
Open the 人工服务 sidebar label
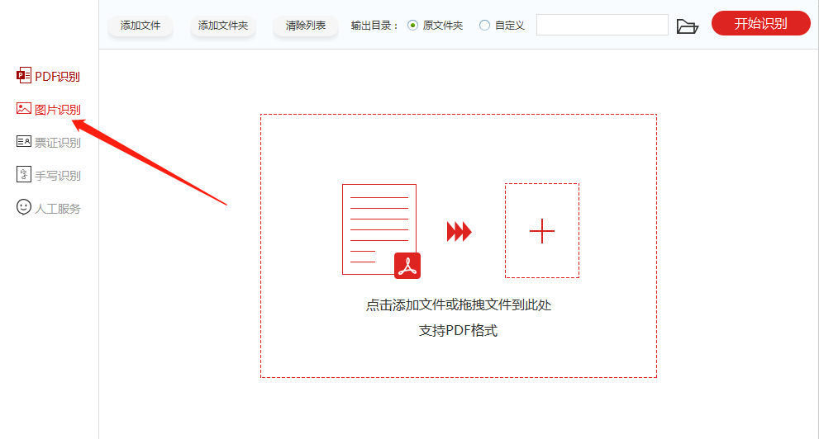coord(58,209)
